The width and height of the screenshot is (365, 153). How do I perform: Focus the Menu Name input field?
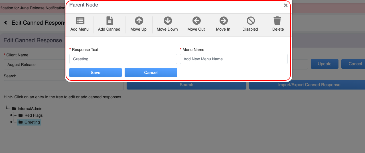point(234,59)
